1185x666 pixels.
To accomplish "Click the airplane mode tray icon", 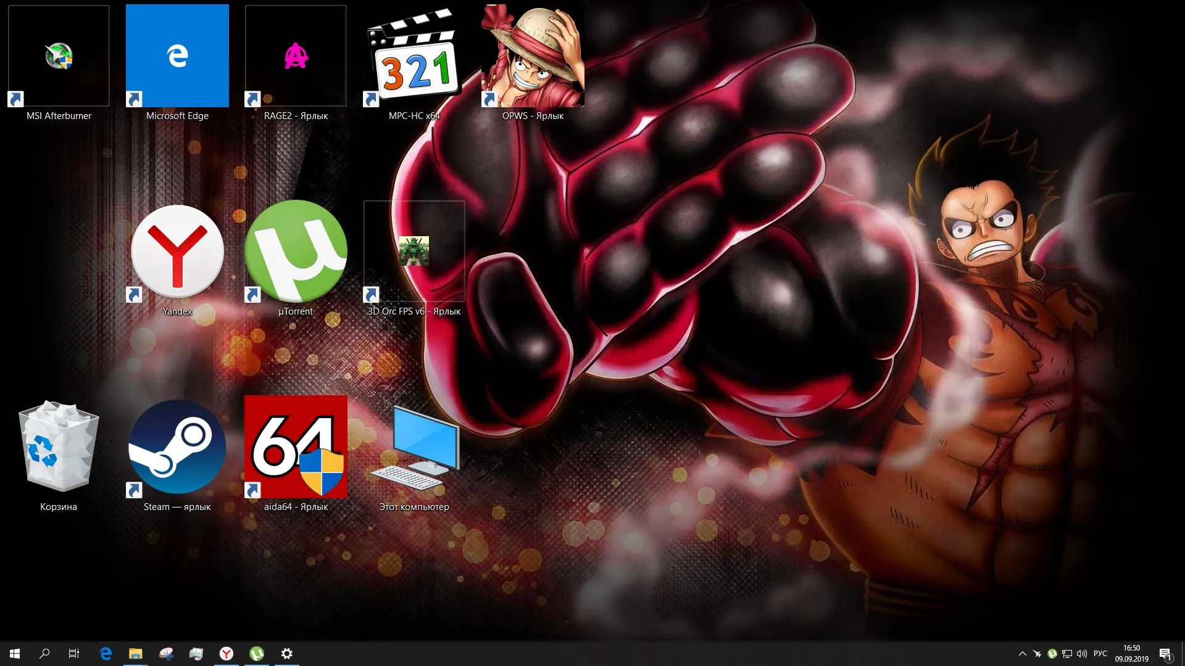I will (x=1037, y=654).
